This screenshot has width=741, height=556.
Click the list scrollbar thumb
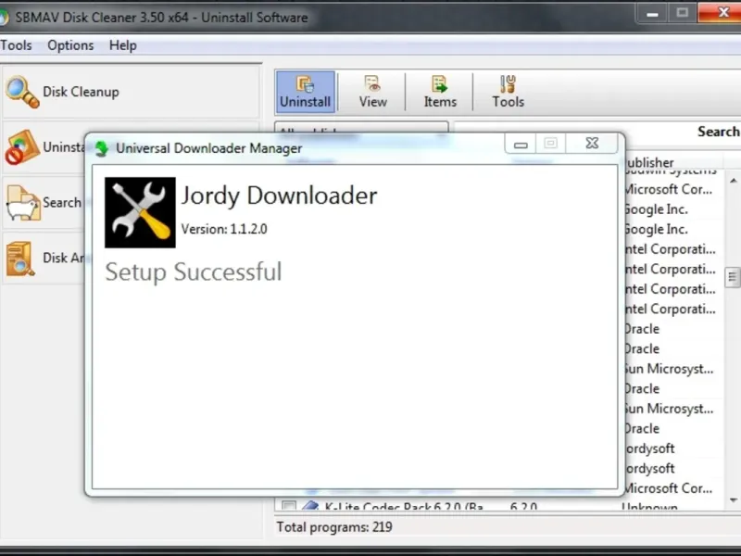click(x=733, y=277)
